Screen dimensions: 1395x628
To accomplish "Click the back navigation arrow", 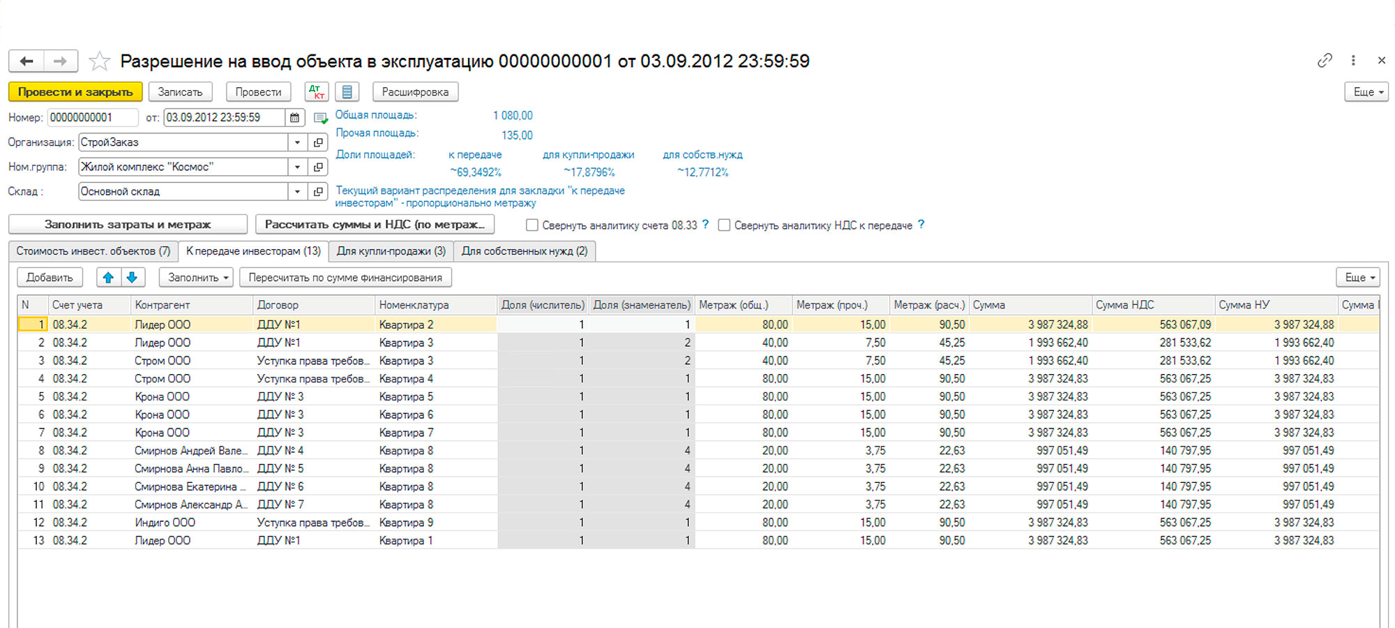I will [27, 61].
